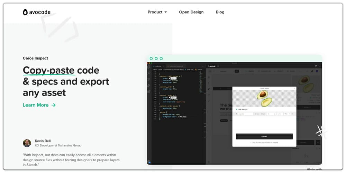Click Kevin Bell's avatar photo

pos(27,143)
